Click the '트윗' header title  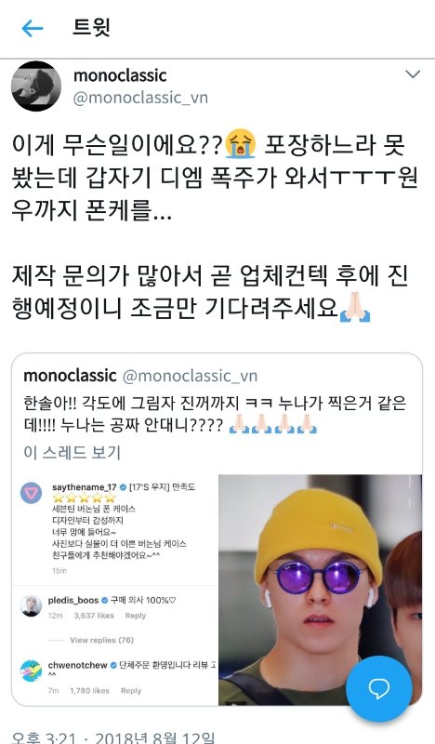(91, 28)
